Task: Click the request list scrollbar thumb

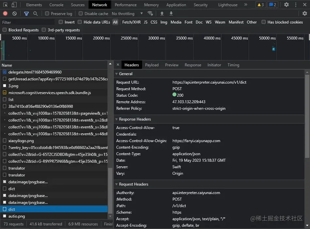Action: [110, 191]
